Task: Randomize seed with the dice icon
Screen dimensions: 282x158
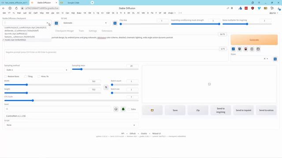Action: click(x=116, y=109)
